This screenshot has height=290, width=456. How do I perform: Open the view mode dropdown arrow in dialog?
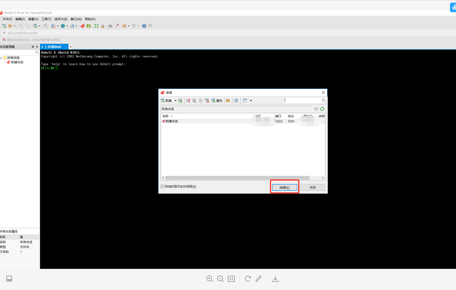click(251, 101)
